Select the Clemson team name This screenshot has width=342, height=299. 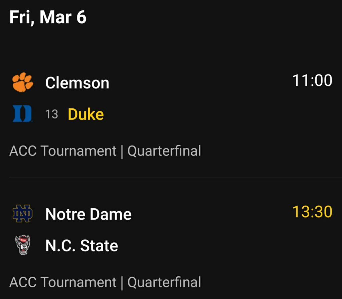click(77, 83)
